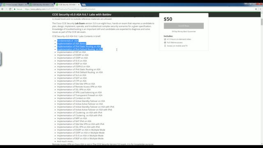The width and height of the screenshot is (263, 148).
Task: Click the udemy.com URL in address bar
Action: pyautogui.click(x=60, y=9)
